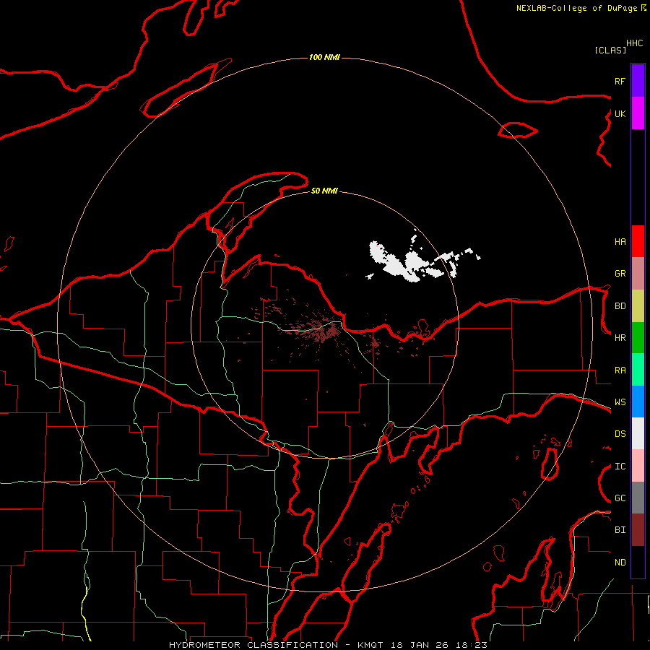Screen dimensions: 650x650
Task: Click the HHC product code label
Action: [x=635, y=43]
